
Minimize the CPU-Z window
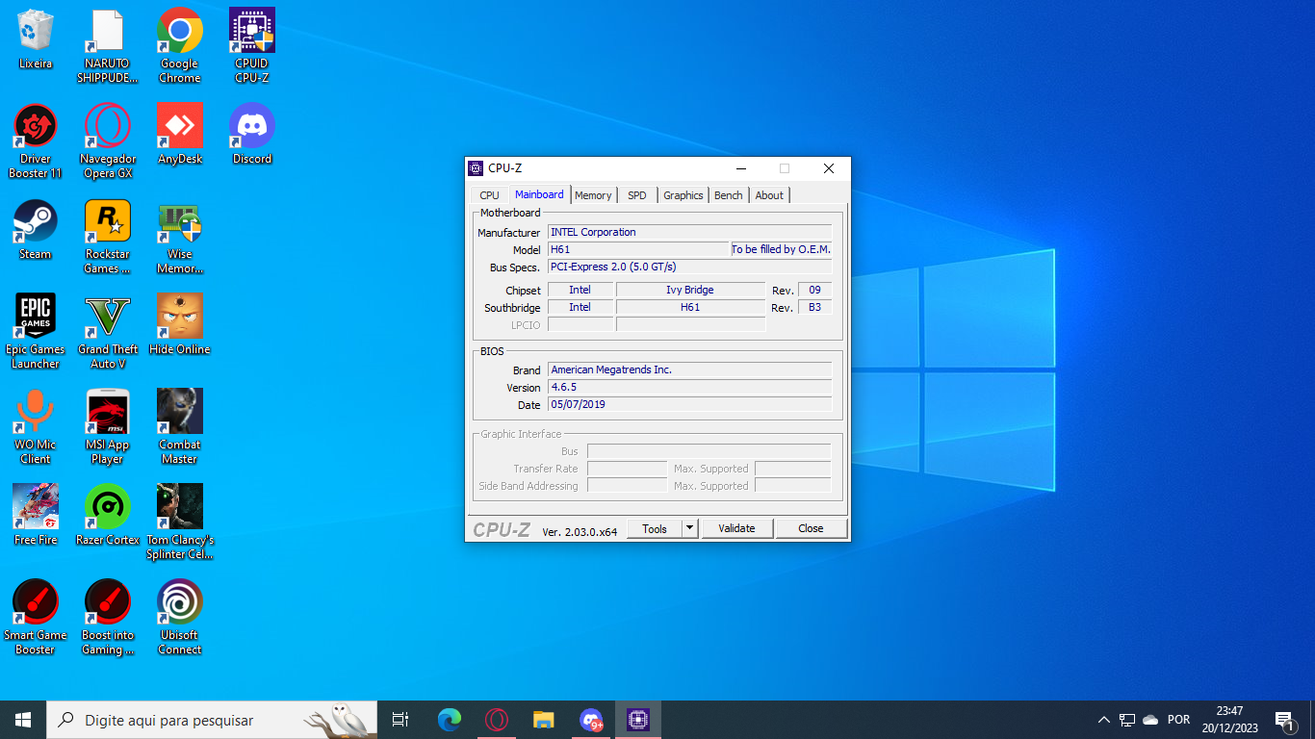point(740,168)
